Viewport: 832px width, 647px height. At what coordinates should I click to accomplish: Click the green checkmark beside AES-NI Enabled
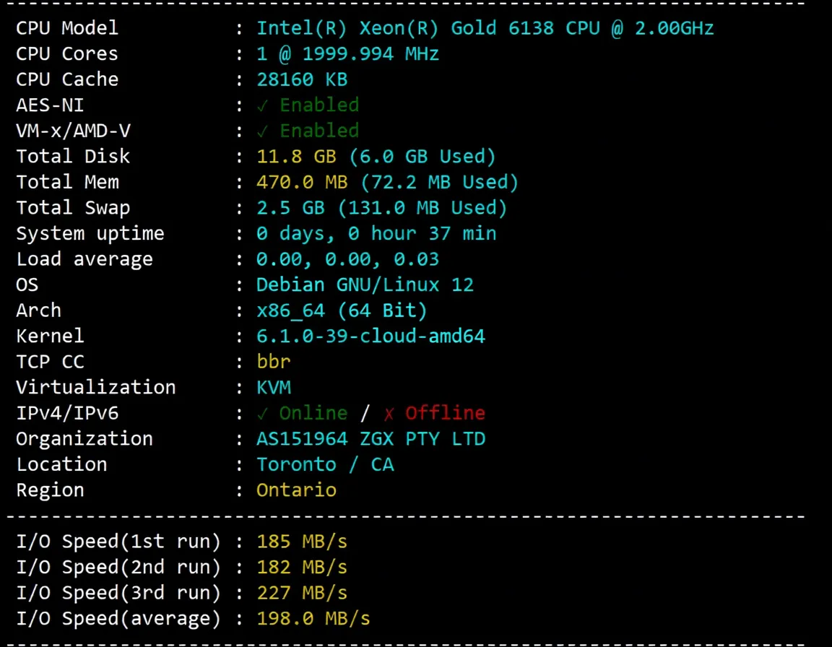(262, 105)
